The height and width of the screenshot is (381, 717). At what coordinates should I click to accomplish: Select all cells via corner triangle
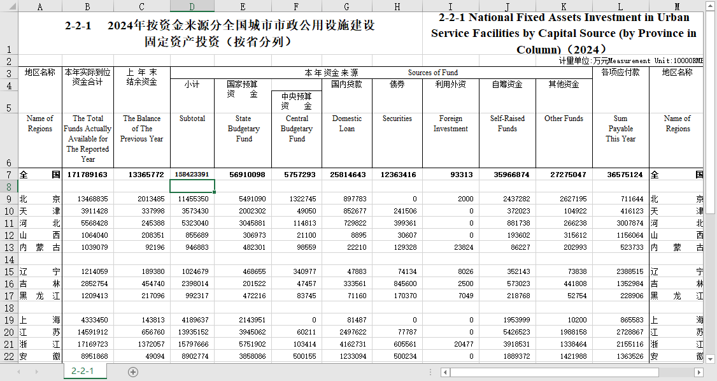(9, 6)
